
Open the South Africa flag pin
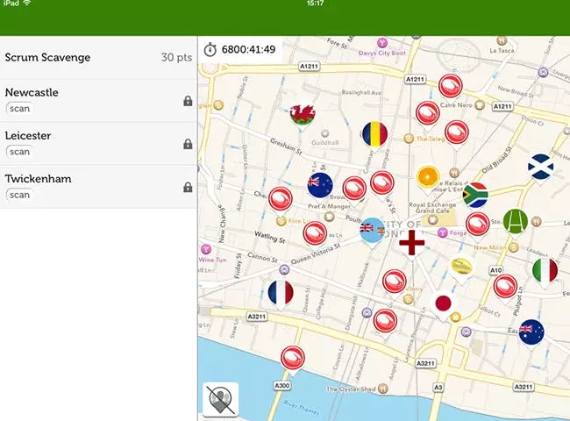click(475, 196)
